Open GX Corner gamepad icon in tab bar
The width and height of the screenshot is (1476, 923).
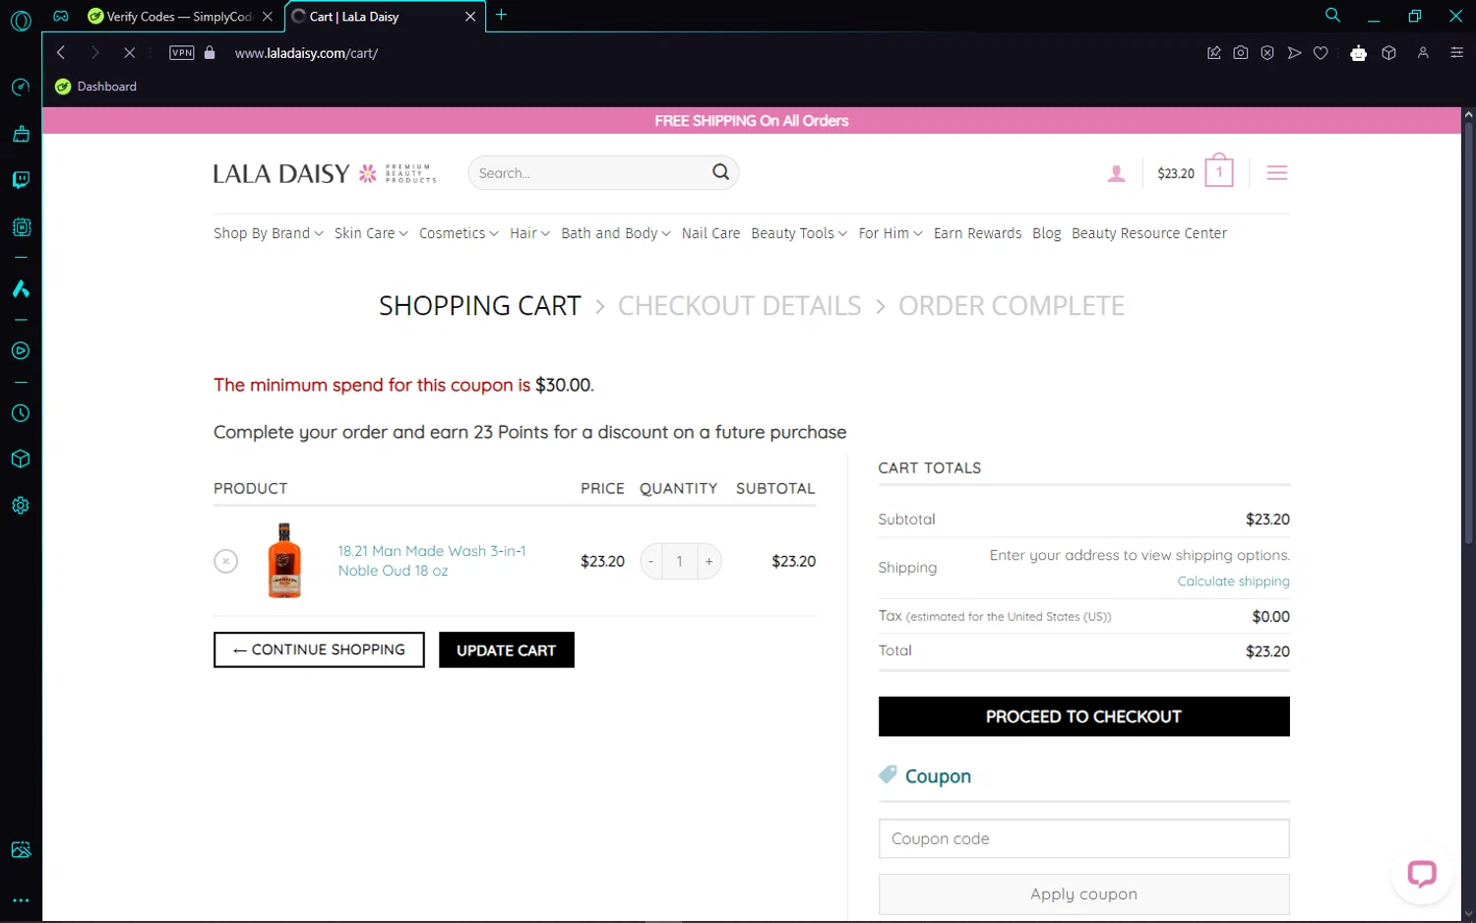[x=61, y=16]
